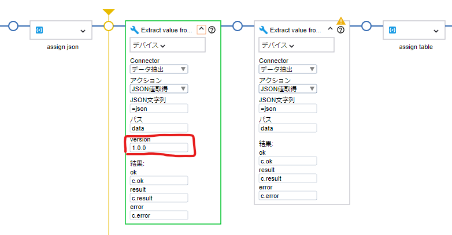Click the version label text
Screen dimensions: 452x235
coord(140,139)
